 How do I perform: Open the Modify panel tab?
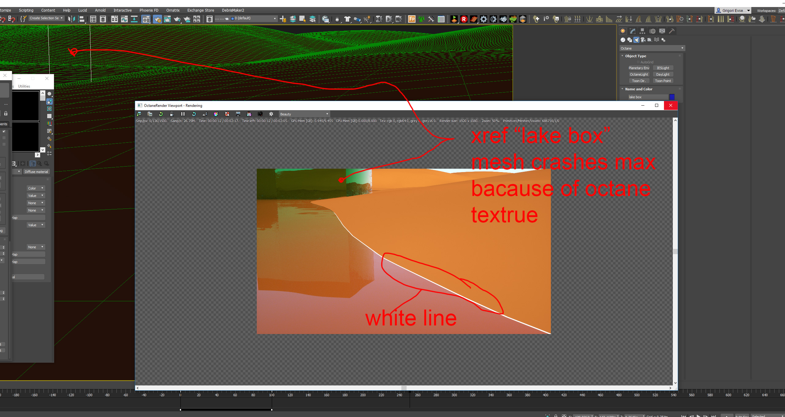(633, 31)
